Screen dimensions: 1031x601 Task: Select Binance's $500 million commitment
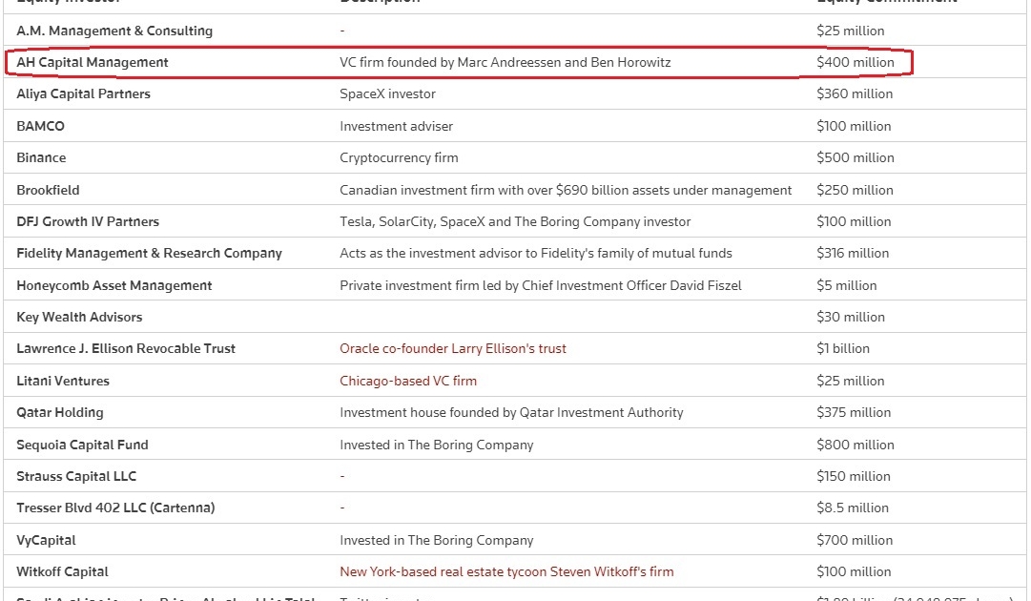[855, 157]
